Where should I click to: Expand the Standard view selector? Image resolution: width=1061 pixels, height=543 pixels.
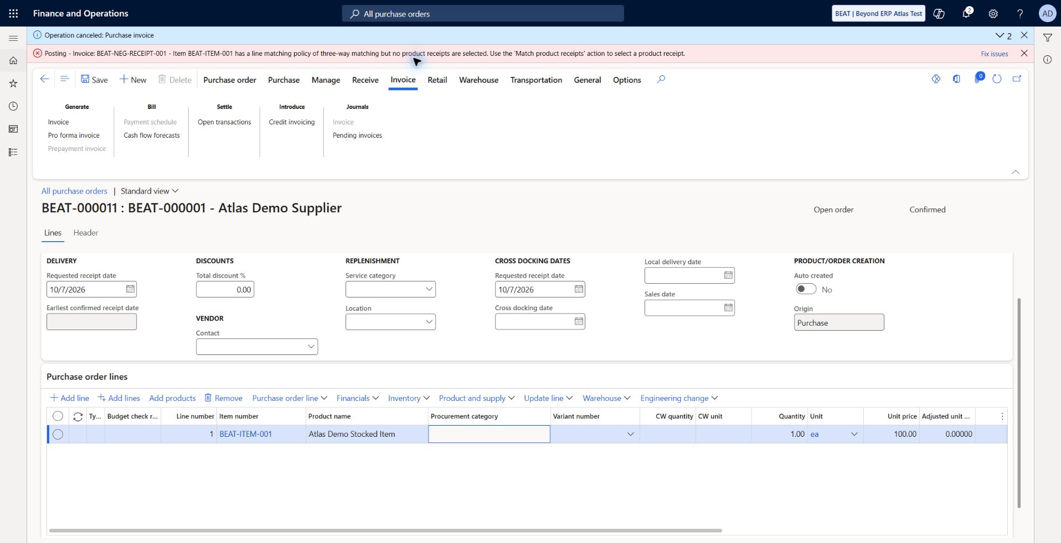(150, 191)
